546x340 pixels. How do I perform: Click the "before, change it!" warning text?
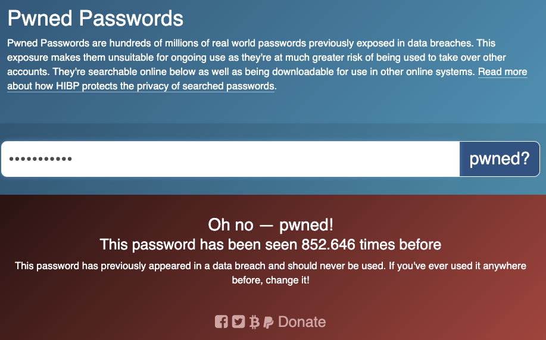coord(270,280)
